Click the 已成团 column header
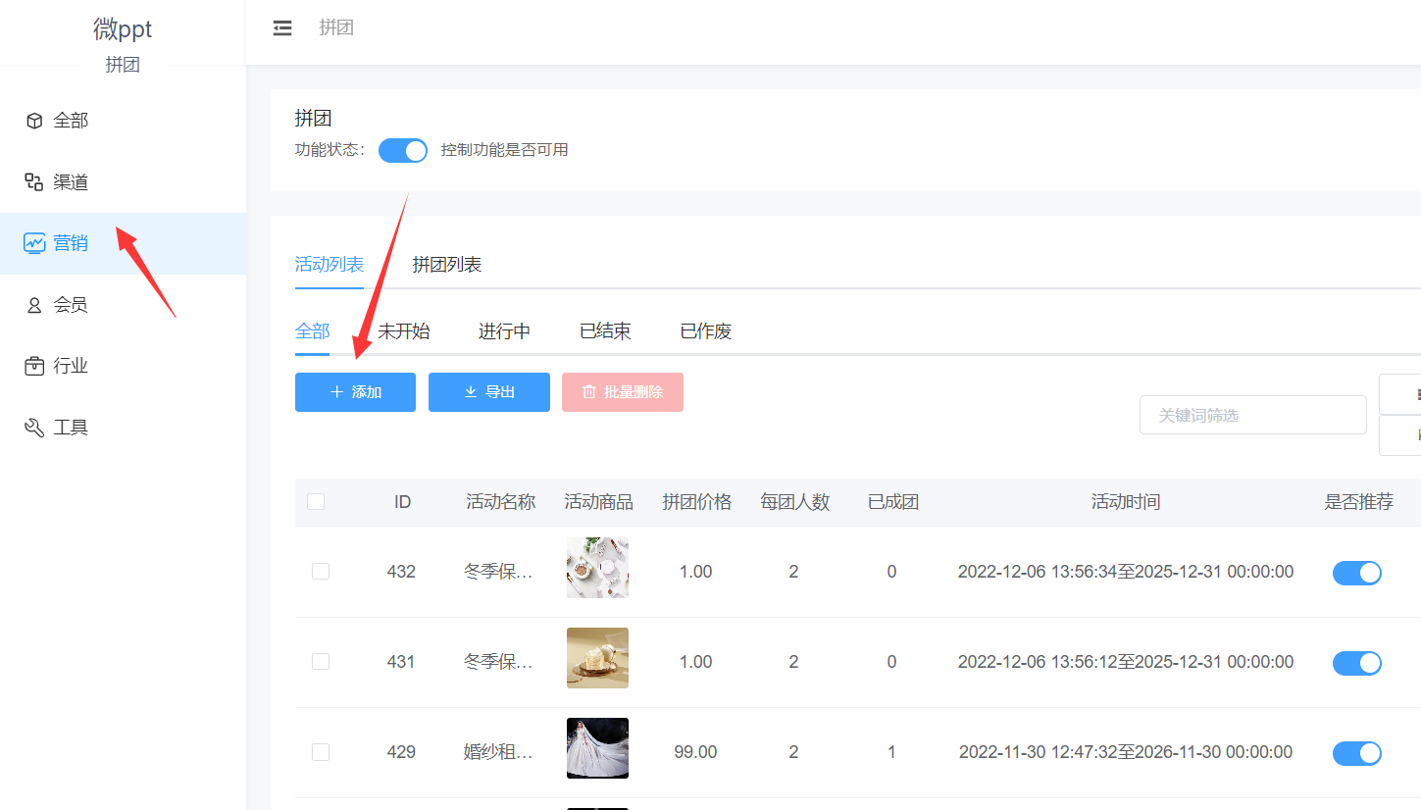Image resolution: width=1421 pixels, height=810 pixels. pos(893,502)
